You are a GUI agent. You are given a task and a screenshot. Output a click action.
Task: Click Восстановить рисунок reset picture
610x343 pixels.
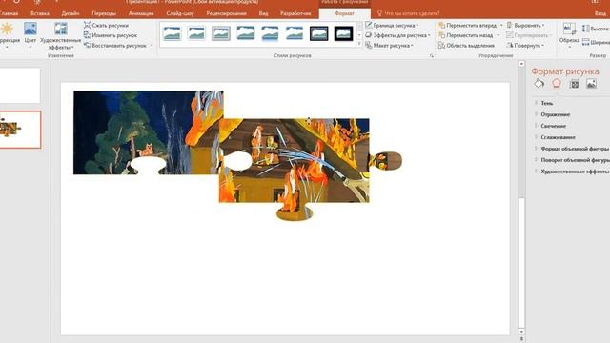point(115,45)
